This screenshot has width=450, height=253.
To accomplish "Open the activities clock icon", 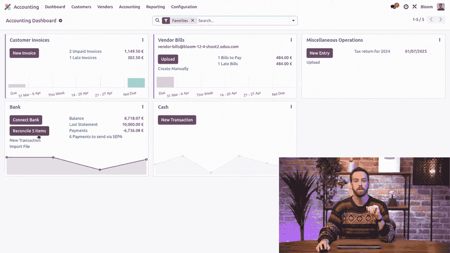I will (x=406, y=7).
